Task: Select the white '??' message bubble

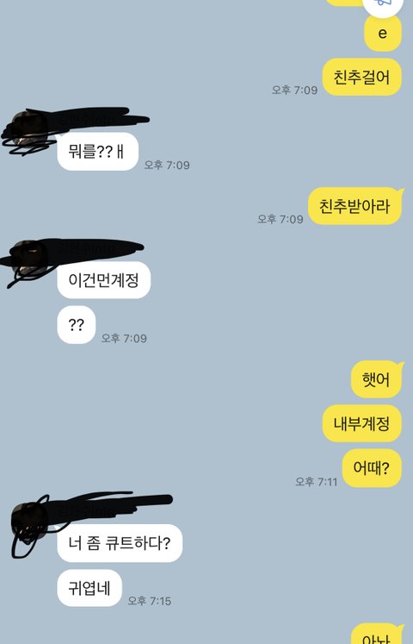Action: 77,325
